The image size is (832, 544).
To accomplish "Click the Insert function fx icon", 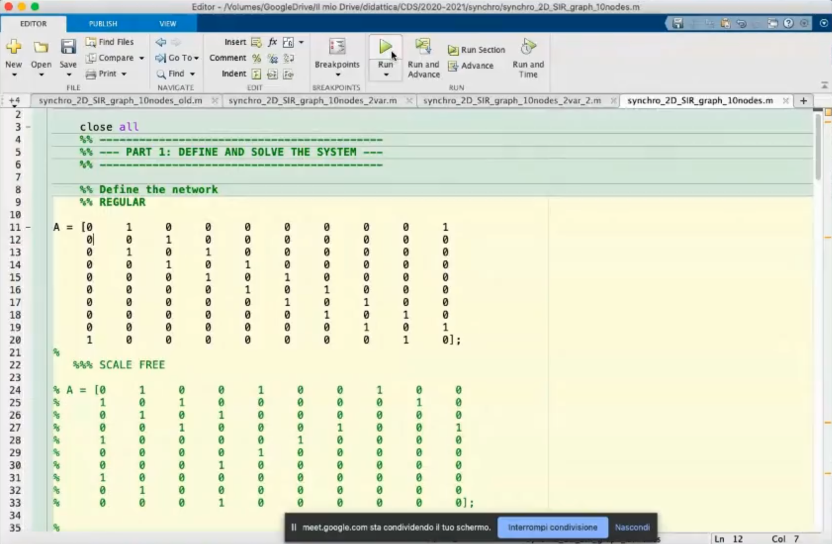I will coord(272,42).
